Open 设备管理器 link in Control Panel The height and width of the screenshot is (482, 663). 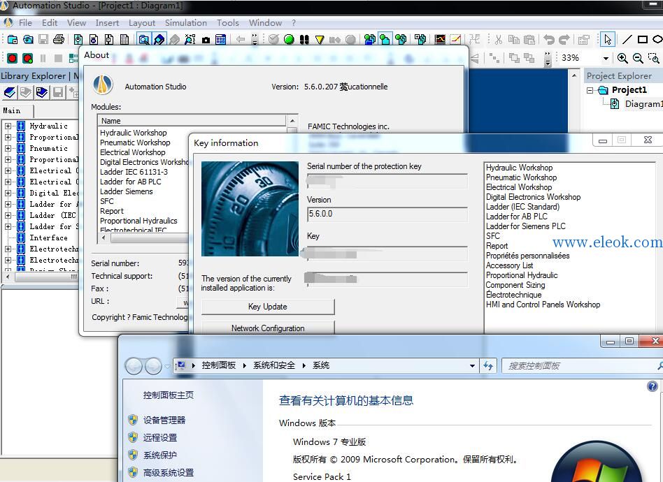[x=164, y=420]
